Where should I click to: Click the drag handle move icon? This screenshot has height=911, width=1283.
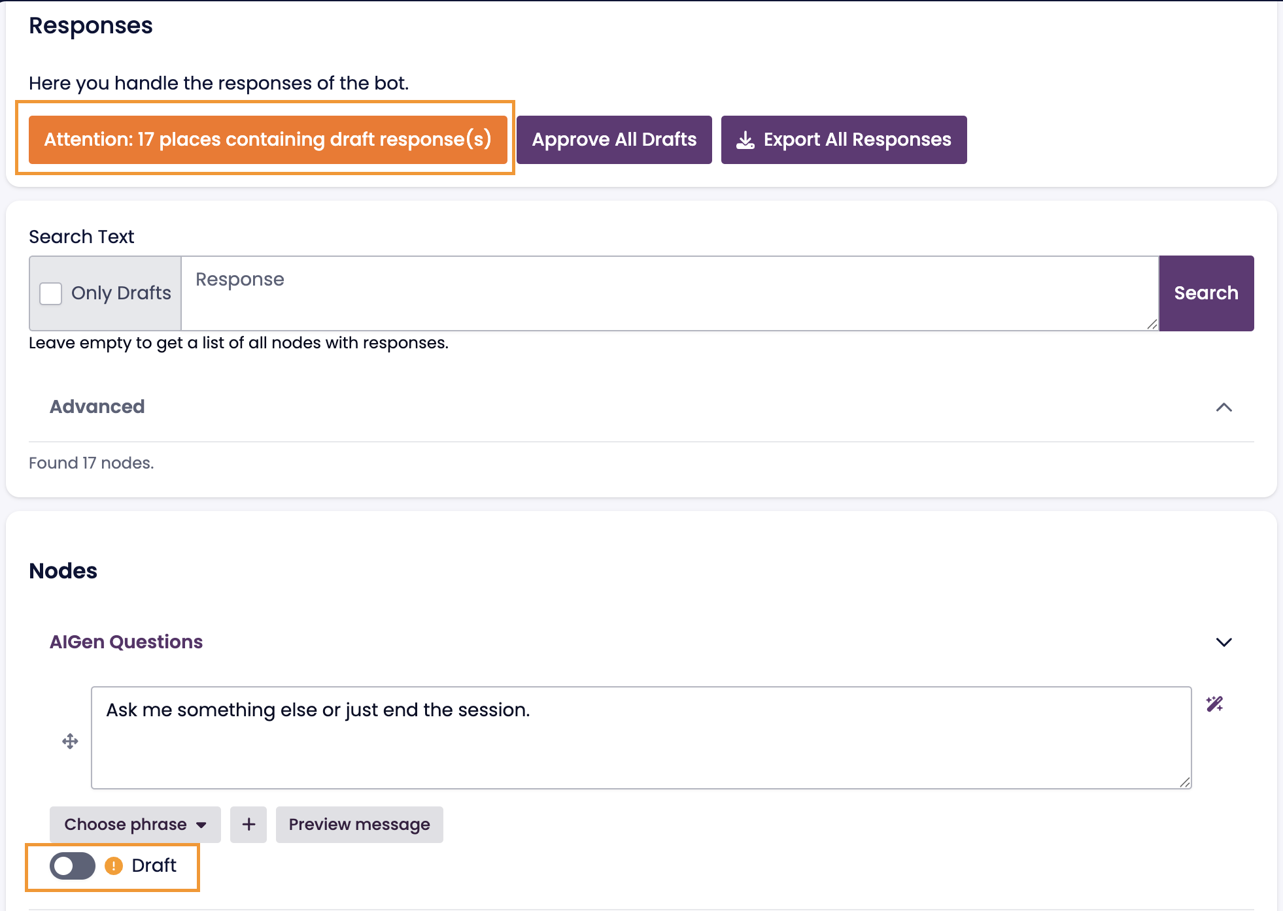tap(70, 741)
